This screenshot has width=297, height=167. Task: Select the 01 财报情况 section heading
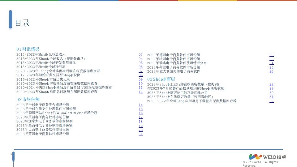28,49
